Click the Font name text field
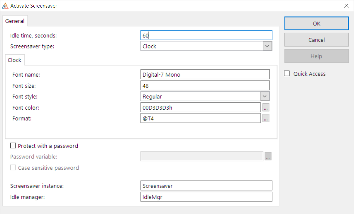The height and width of the screenshot is (214, 354). 205,75
